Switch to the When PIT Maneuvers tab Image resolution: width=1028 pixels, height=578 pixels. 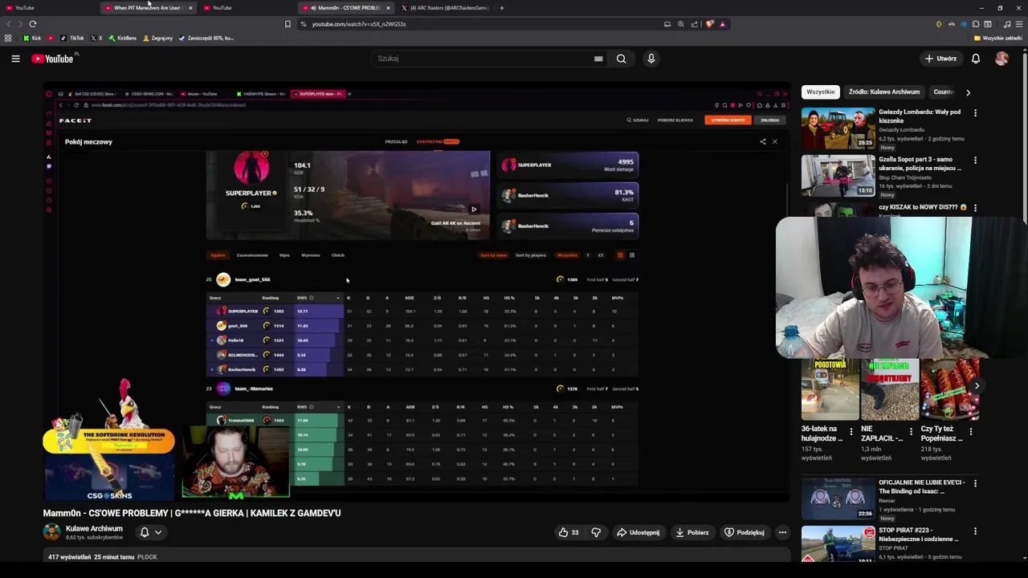[x=148, y=8]
